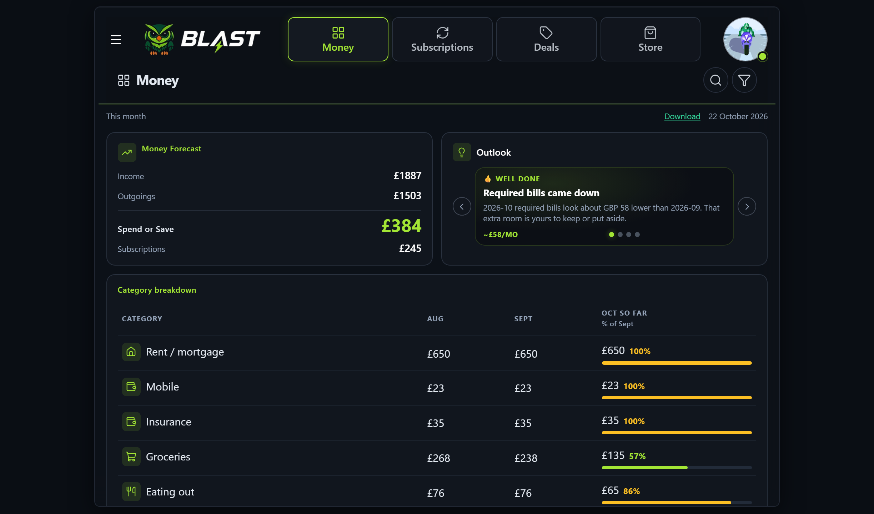
Task: Click the OCT SO FAR column header
Action: click(624, 313)
